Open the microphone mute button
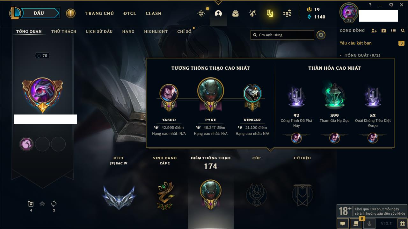408x229 pixels. pyautogui.click(x=369, y=224)
